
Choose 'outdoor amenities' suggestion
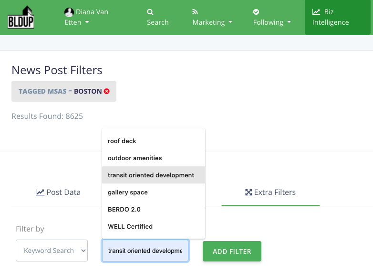click(135, 158)
